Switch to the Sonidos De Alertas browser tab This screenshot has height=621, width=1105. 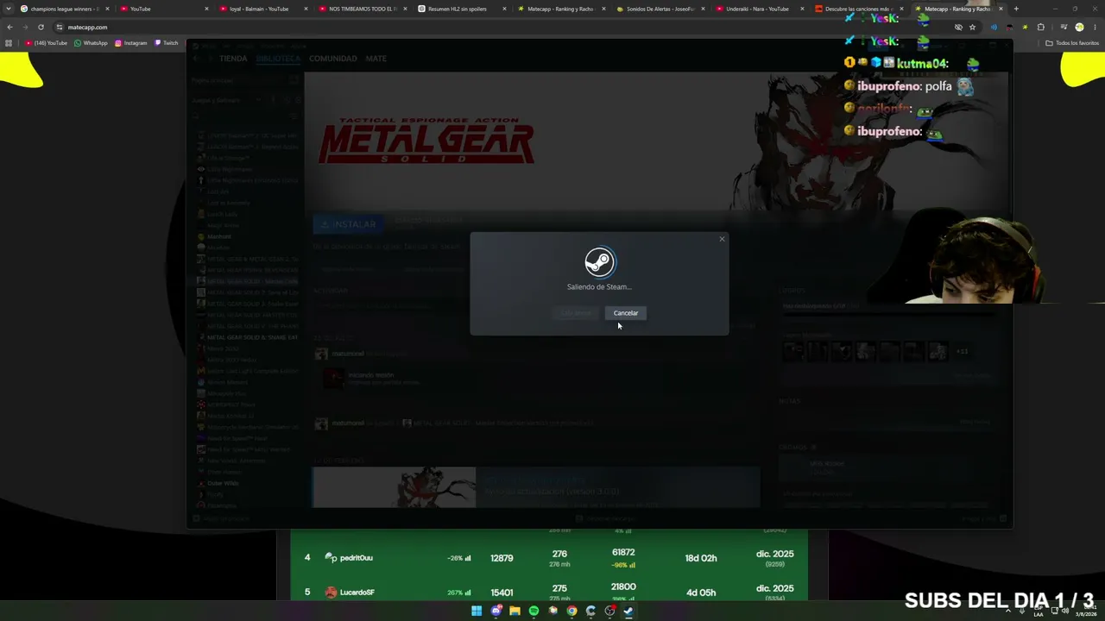point(660,9)
